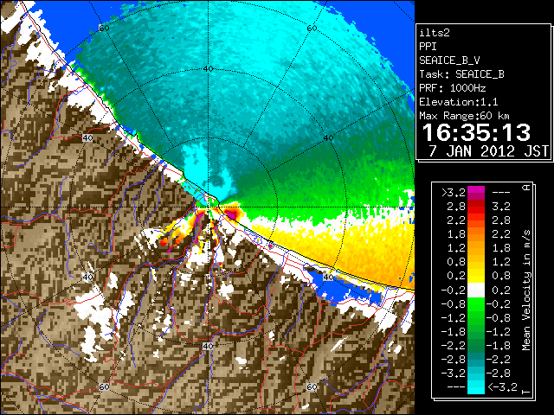The width and height of the screenshot is (554, 415).
Task: Click the white near-zero swatch in the legend
Action: [476, 290]
